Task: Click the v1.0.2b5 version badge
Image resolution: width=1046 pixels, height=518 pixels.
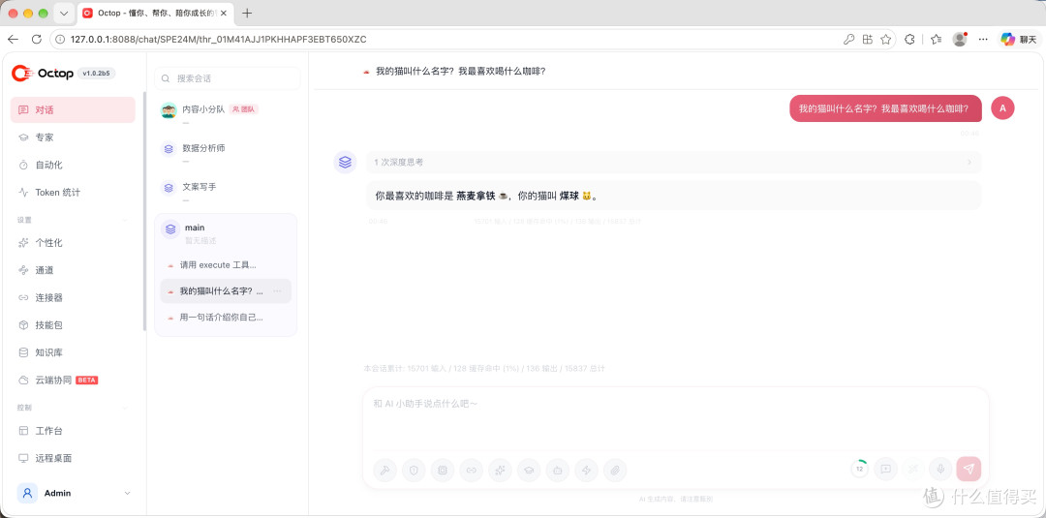Action: click(97, 74)
